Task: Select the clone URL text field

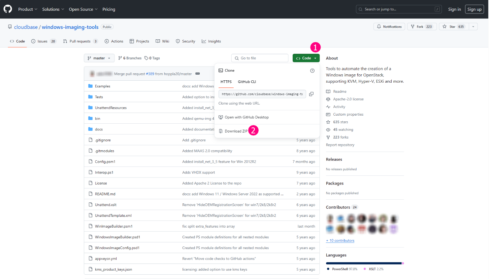Action: coord(262,94)
